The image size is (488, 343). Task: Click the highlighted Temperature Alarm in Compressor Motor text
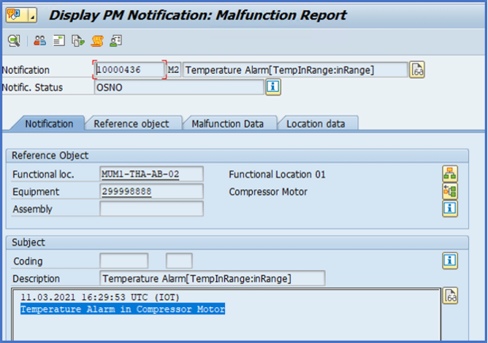123,309
